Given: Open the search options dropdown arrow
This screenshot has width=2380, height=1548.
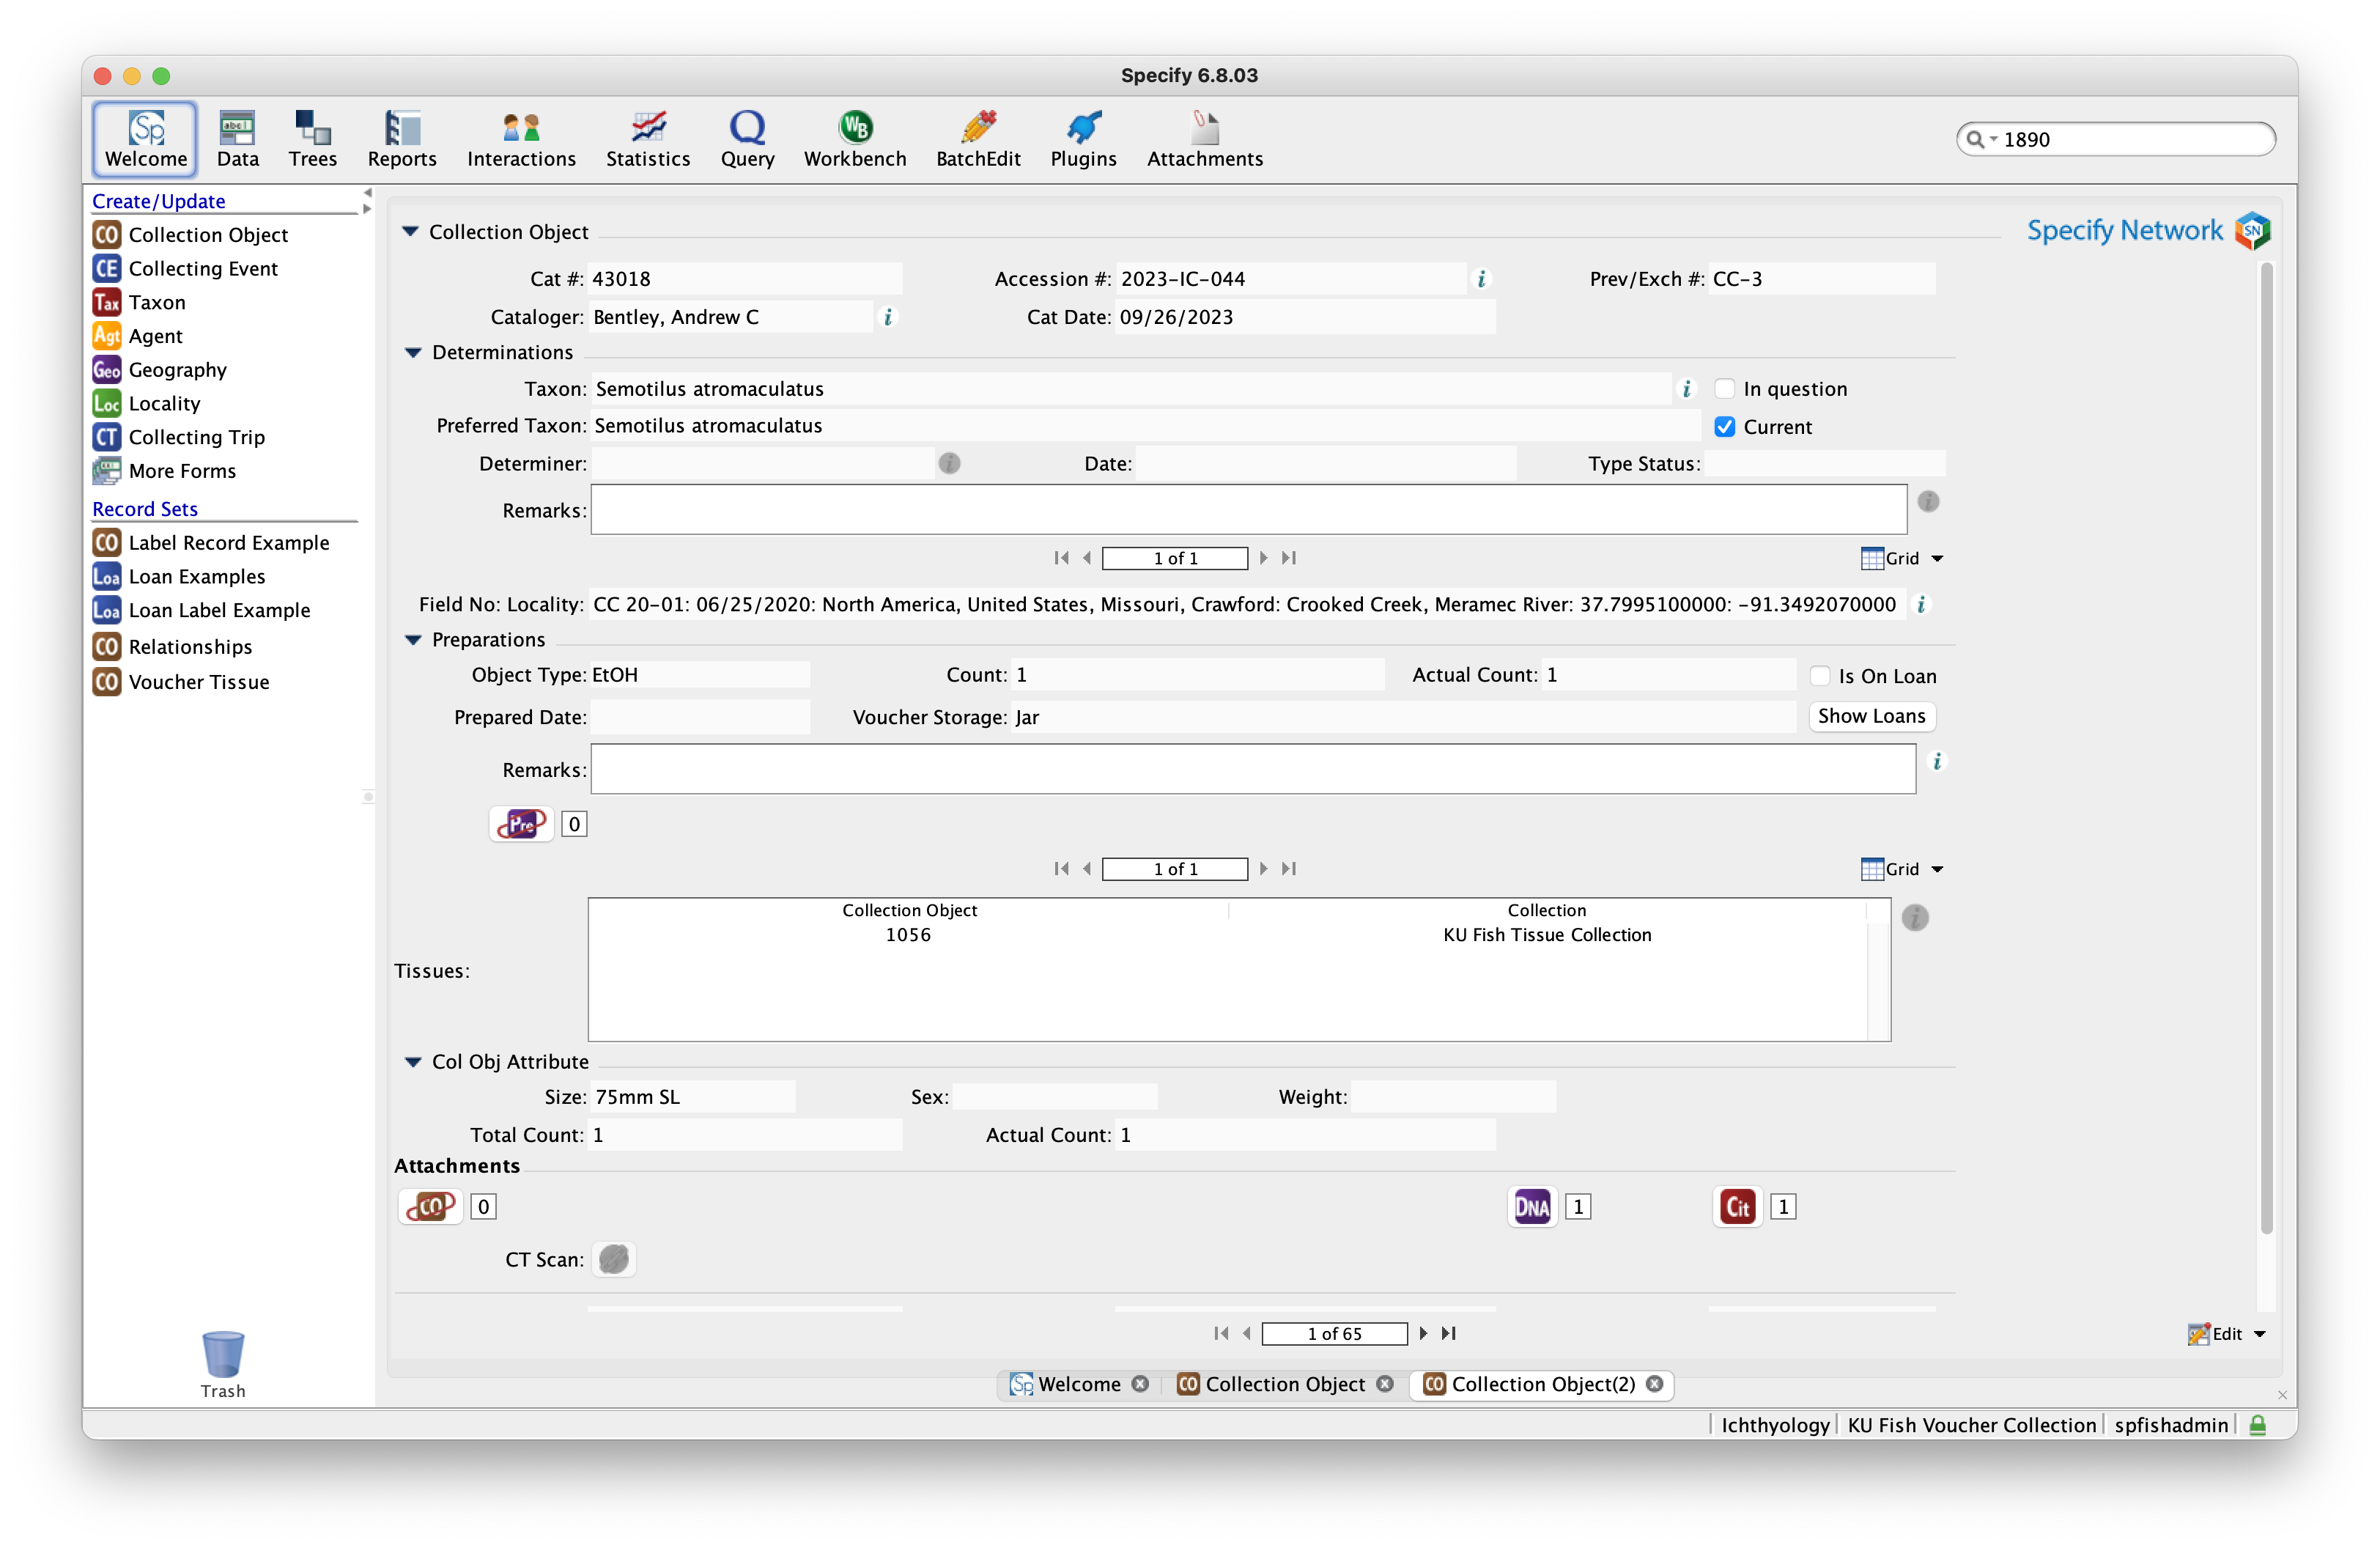Looking at the screenshot, I should tap(1993, 140).
